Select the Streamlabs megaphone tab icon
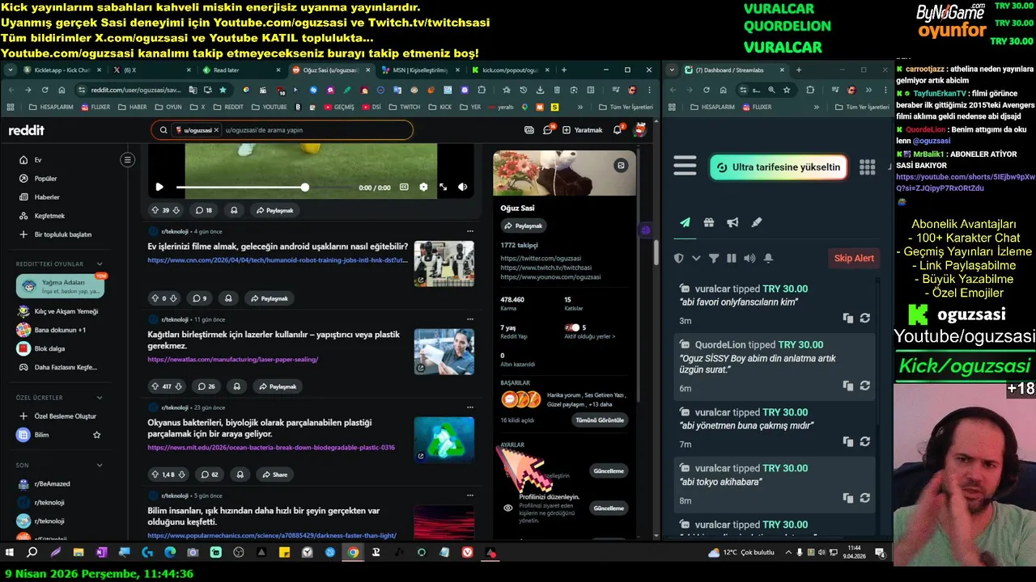The height and width of the screenshot is (582, 1036). pos(732,222)
